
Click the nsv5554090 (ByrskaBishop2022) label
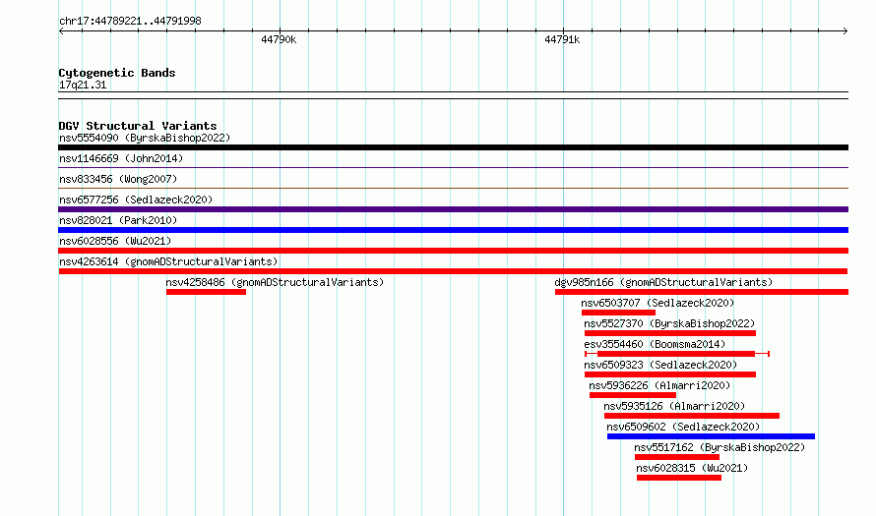pyautogui.click(x=145, y=138)
